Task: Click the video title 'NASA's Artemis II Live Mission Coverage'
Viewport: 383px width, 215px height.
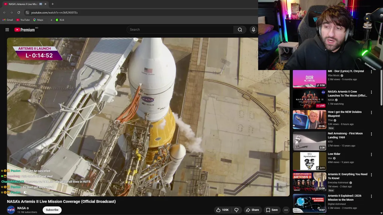Action: pyautogui.click(x=61, y=202)
